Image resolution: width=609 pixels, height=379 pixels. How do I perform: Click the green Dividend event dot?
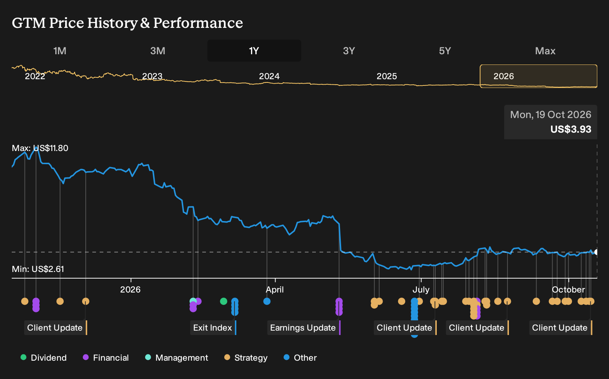[x=224, y=301]
